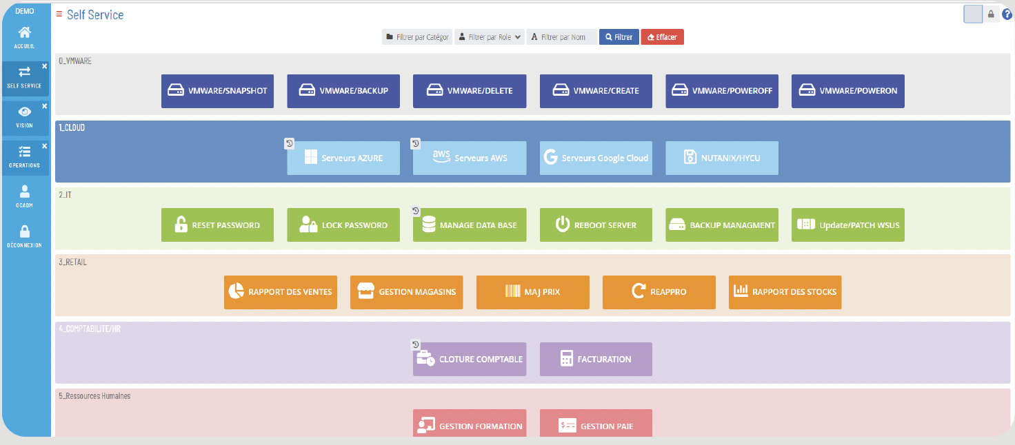The height and width of the screenshot is (445, 1015).
Task: Click the red Effacer button
Action: point(662,37)
